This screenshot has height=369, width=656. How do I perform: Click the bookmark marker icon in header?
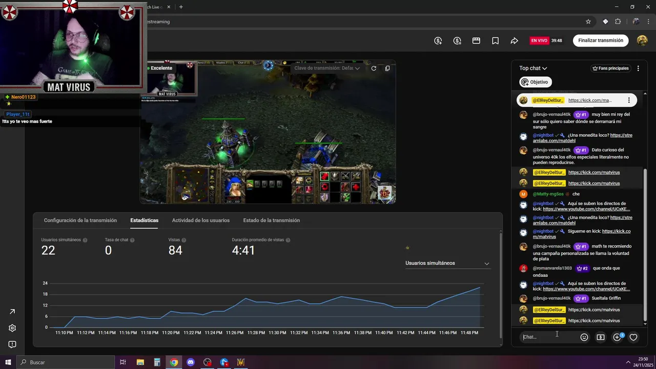[495, 40]
